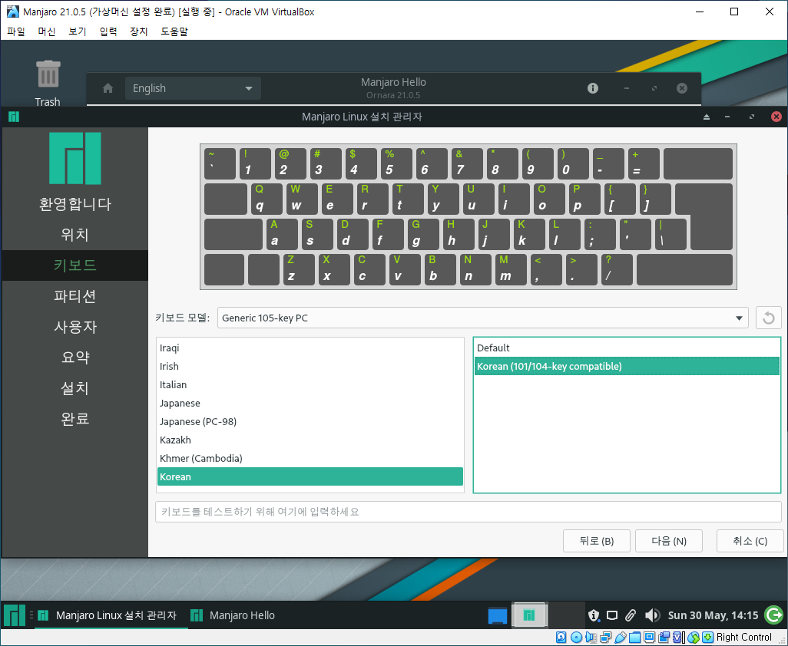Click the VirtualBox USB status icon
Viewport: 788px width, 646px height.
(x=620, y=638)
